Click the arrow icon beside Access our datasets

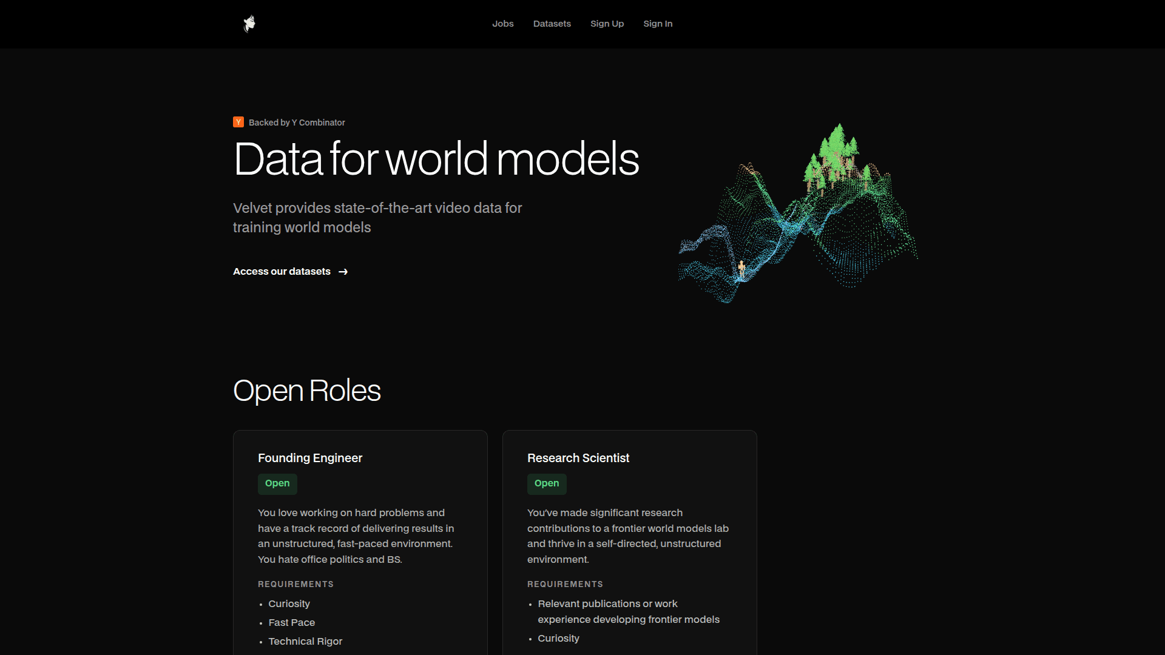(343, 272)
